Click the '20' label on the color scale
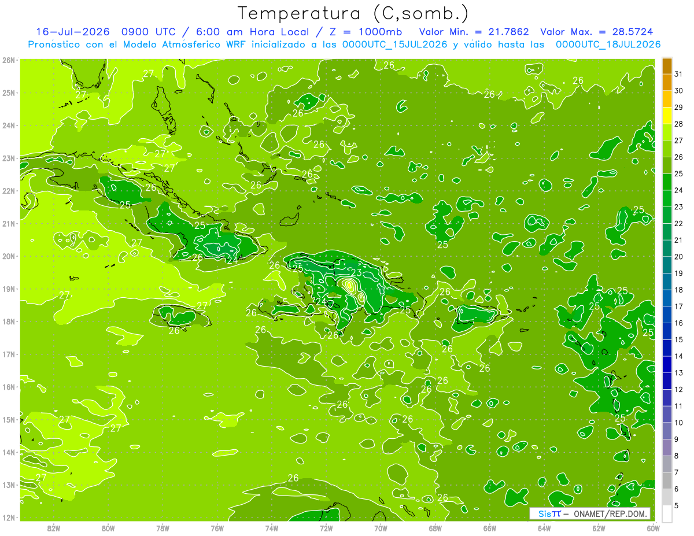Viewport: 694px width, 536px height. tap(679, 257)
